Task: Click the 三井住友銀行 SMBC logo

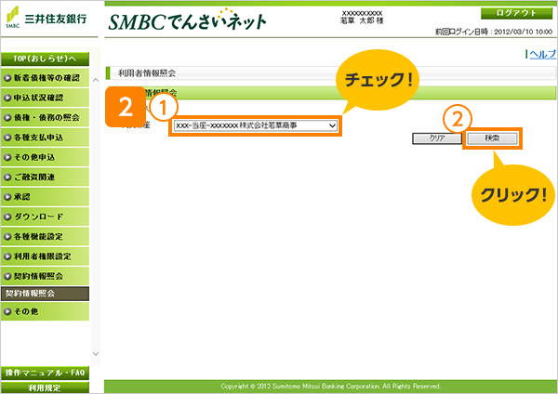Action: point(46,18)
